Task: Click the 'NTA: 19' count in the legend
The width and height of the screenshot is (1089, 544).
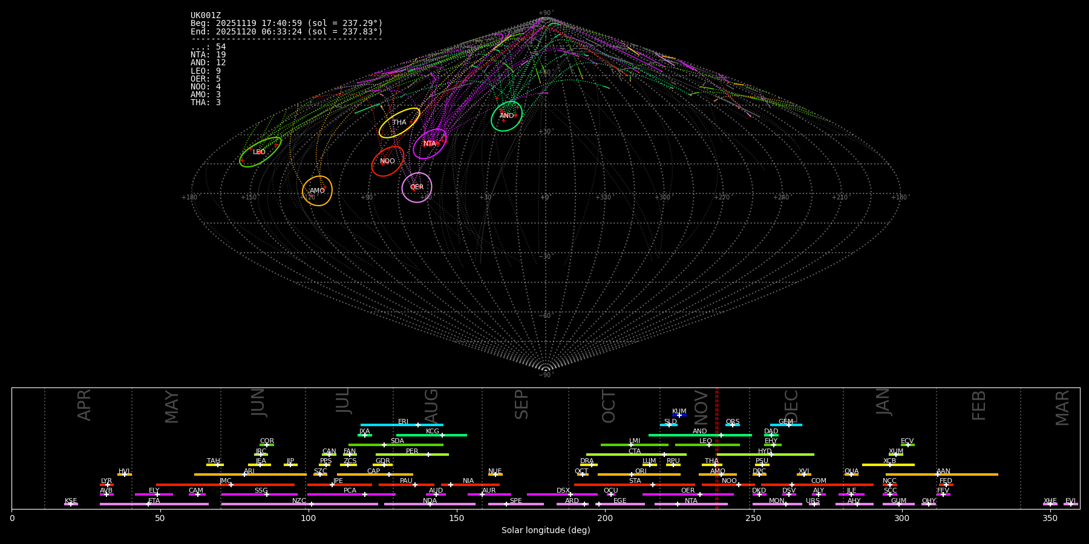Action: [208, 55]
